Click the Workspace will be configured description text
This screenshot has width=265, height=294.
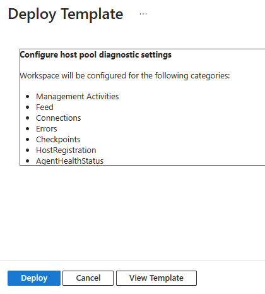point(125,76)
